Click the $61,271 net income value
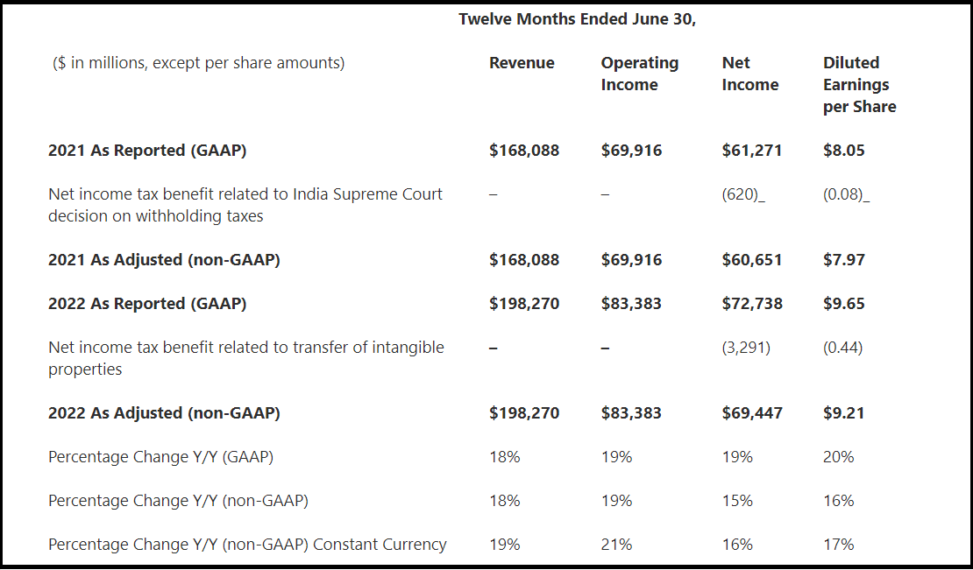The image size is (973, 570). pos(752,151)
